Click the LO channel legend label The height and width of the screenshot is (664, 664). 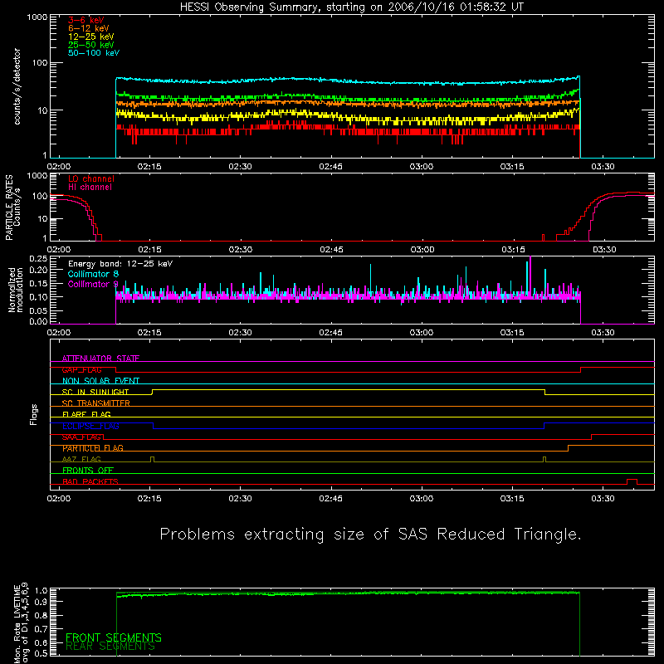click(x=91, y=178)
